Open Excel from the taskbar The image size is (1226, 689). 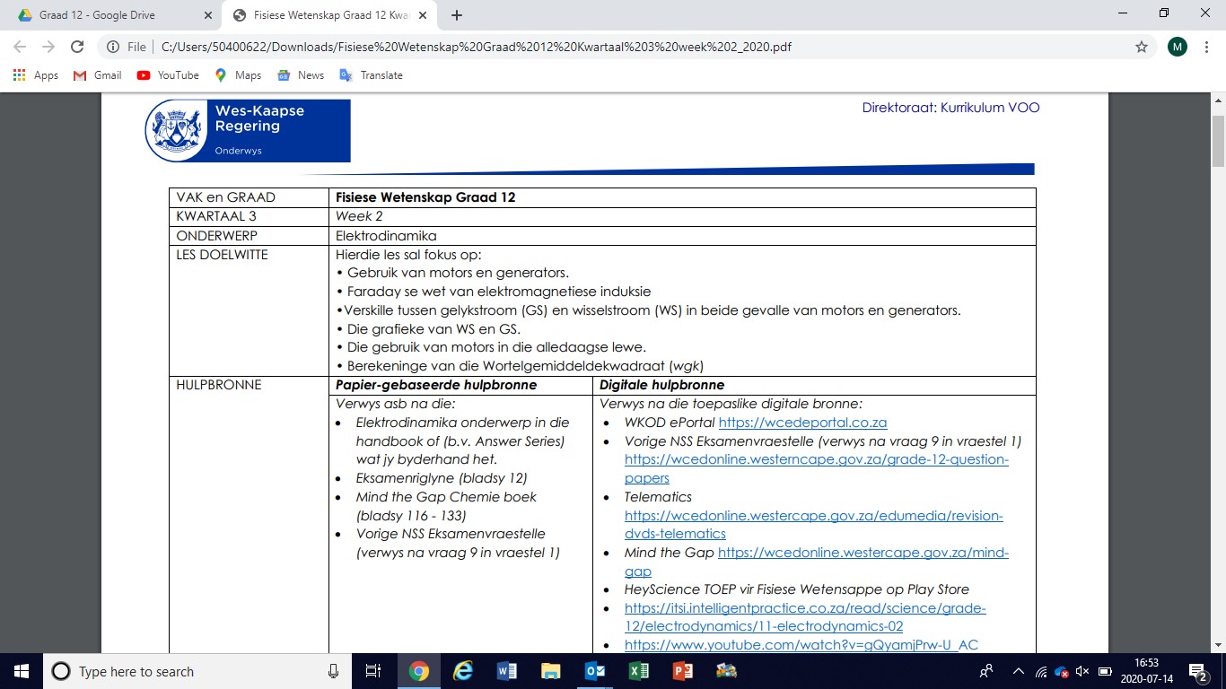[x=638, y=671]
